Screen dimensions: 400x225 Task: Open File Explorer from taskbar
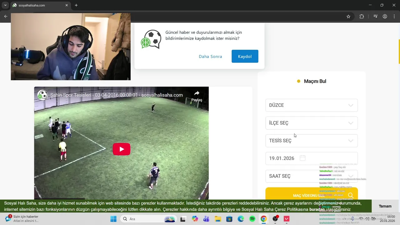click(x=218, y=219)
